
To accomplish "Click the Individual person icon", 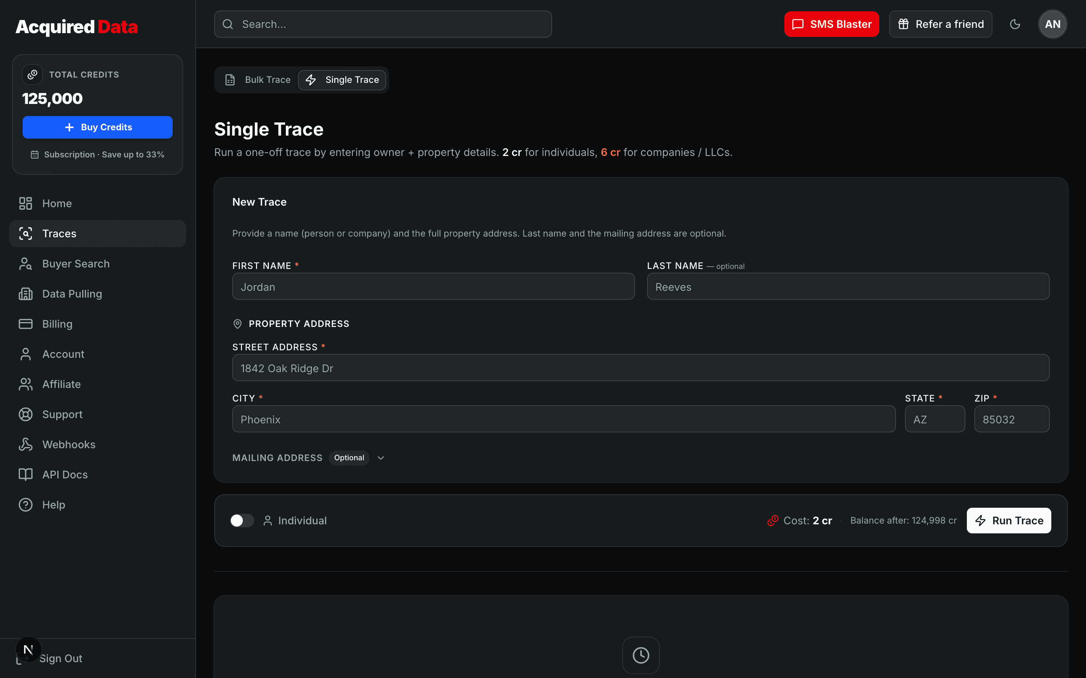I will pos(268,521).
